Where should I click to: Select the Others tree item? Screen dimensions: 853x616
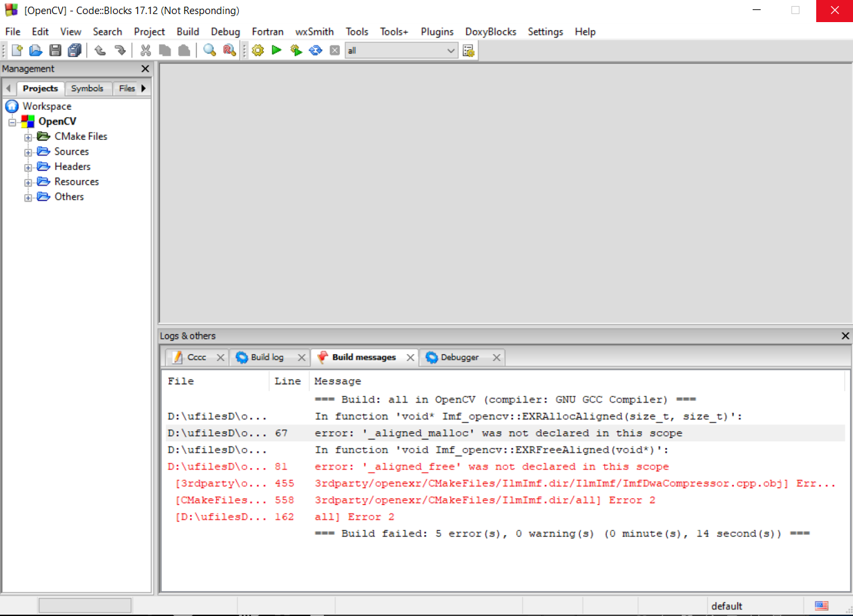point(69,197)
